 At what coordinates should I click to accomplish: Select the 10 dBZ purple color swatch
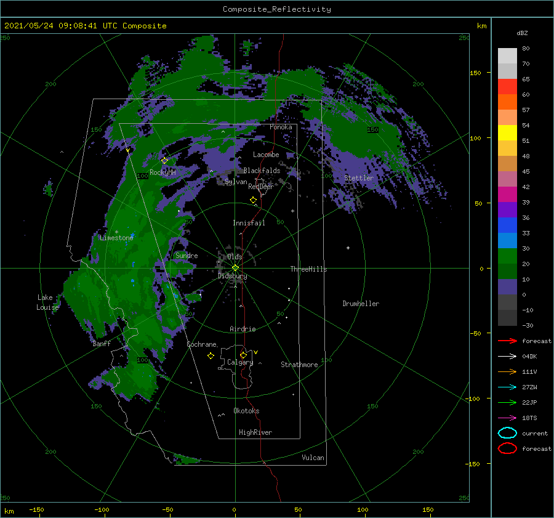[507, 287]
